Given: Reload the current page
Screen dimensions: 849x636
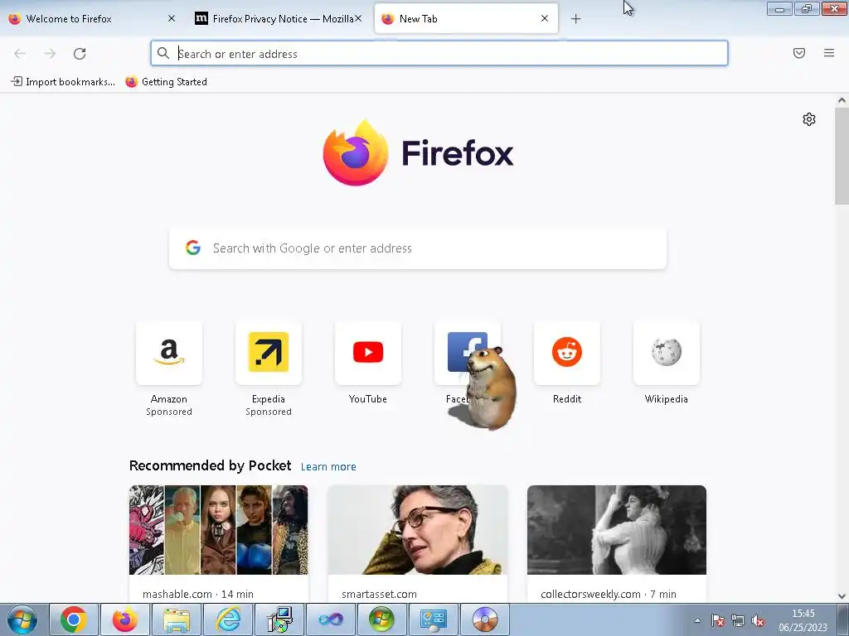Looking at the screenshot, I should coord(80,54).
